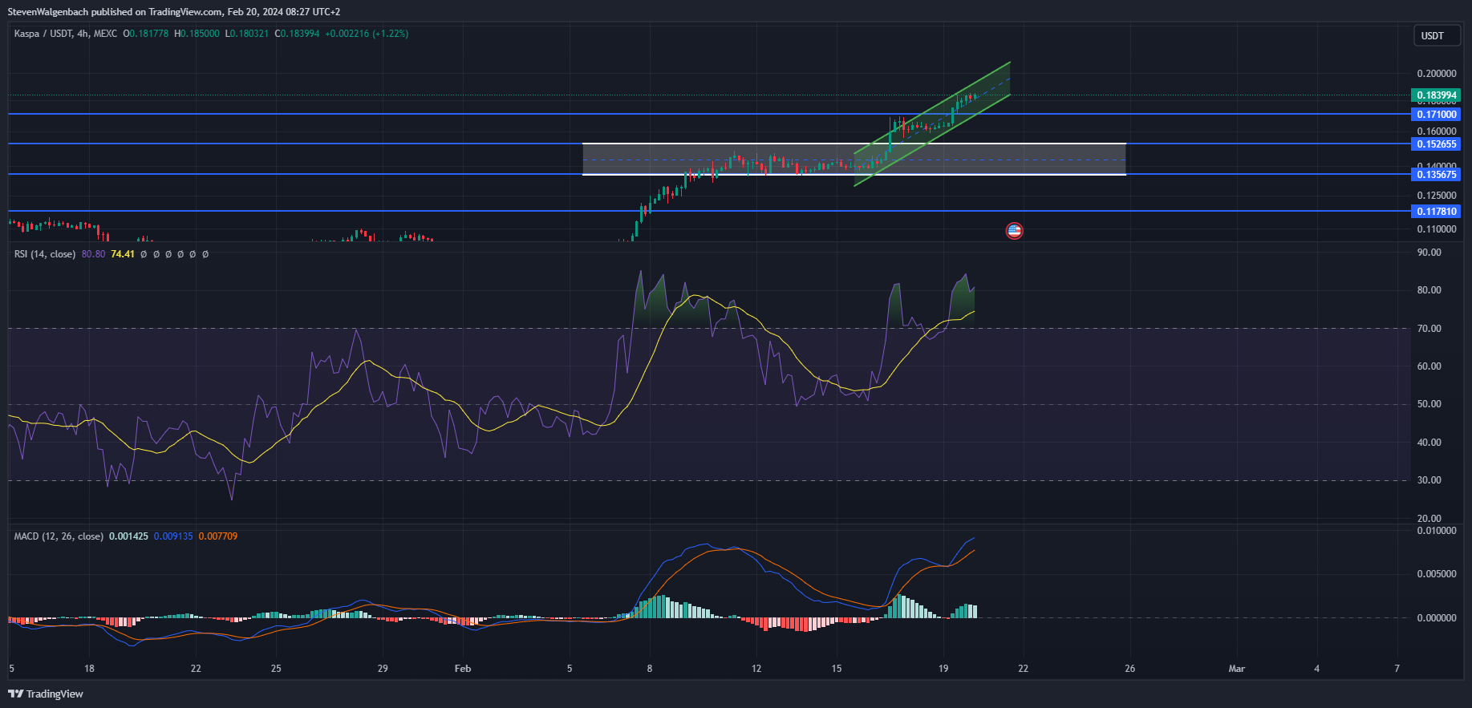The image size is (1472, 708).
Task: Click the Feb date label on time axis
Action: pos(463,669)
